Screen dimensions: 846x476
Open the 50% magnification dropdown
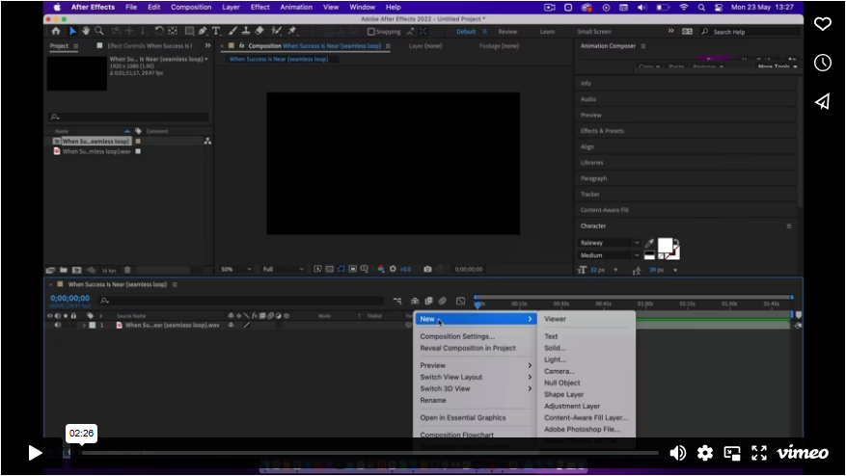pyautogui.click(x=235, y=269)
